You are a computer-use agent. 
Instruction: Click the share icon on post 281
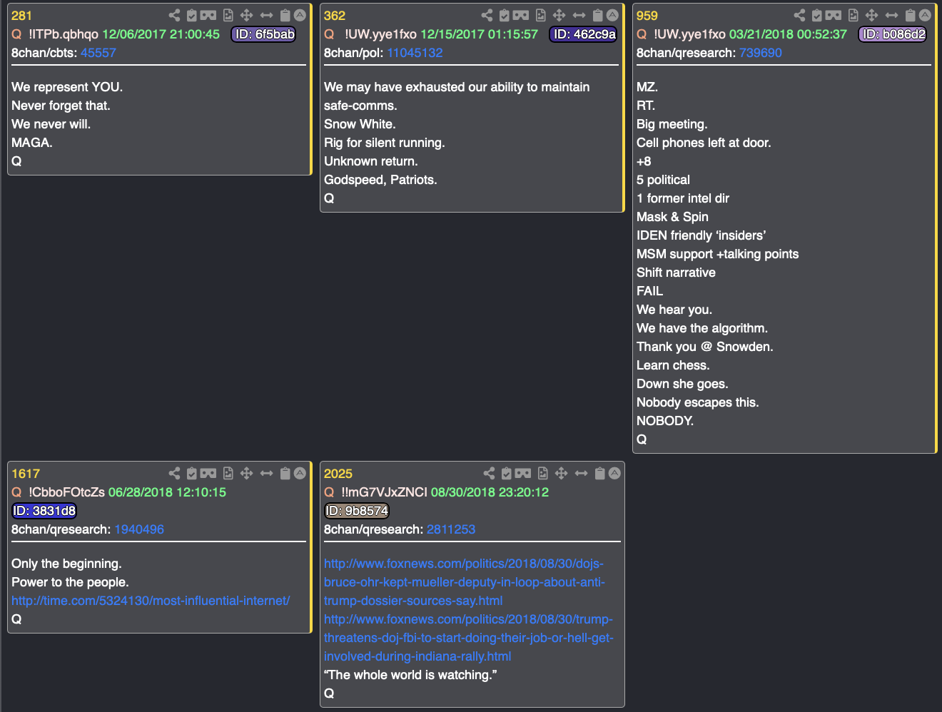tap(174, 15)
